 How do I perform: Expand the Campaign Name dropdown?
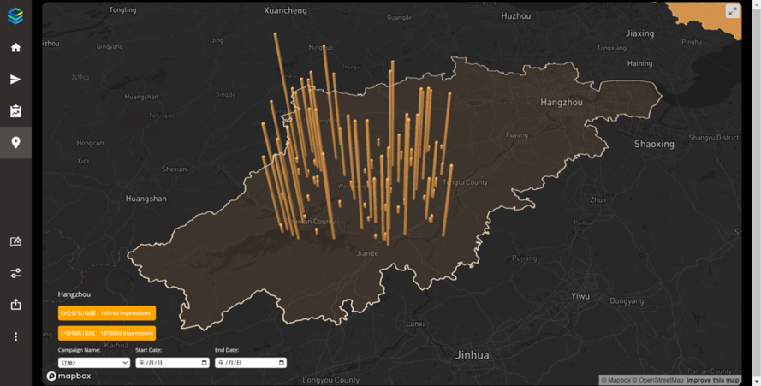tap(94, 363)
